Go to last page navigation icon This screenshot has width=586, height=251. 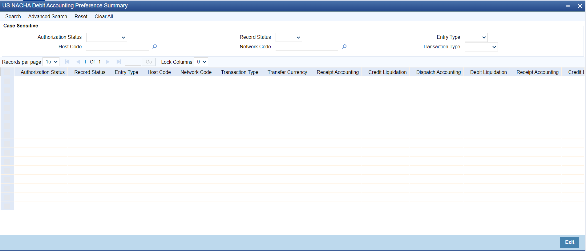pos(119,62)
